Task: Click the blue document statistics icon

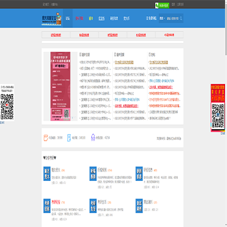Action: tap(69, 137)
